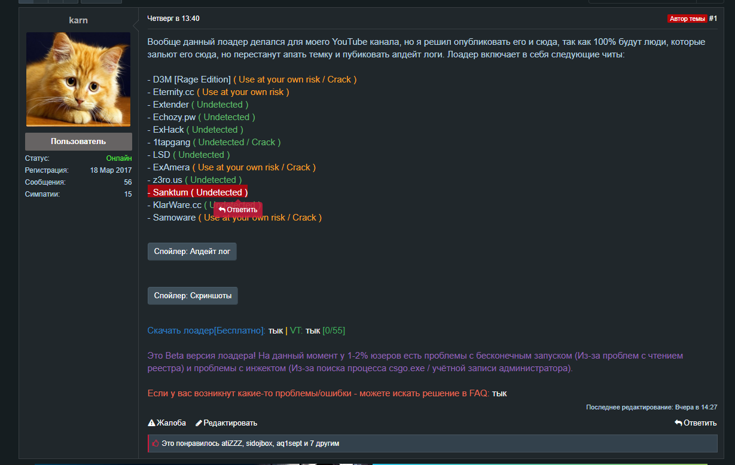Open the VirusTotal тык link
This screenshot has height=465, width=735.
click(313, 331)
